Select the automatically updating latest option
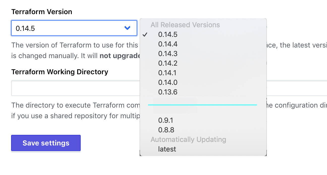This screenshot has height=175, width=327. coord(167,149)
